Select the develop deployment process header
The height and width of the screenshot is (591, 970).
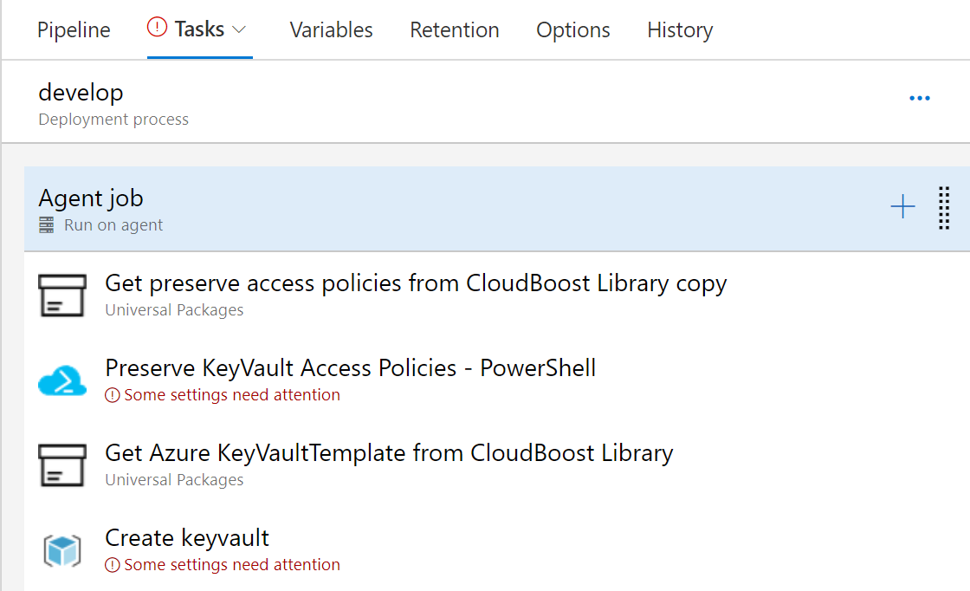(113, 102)
